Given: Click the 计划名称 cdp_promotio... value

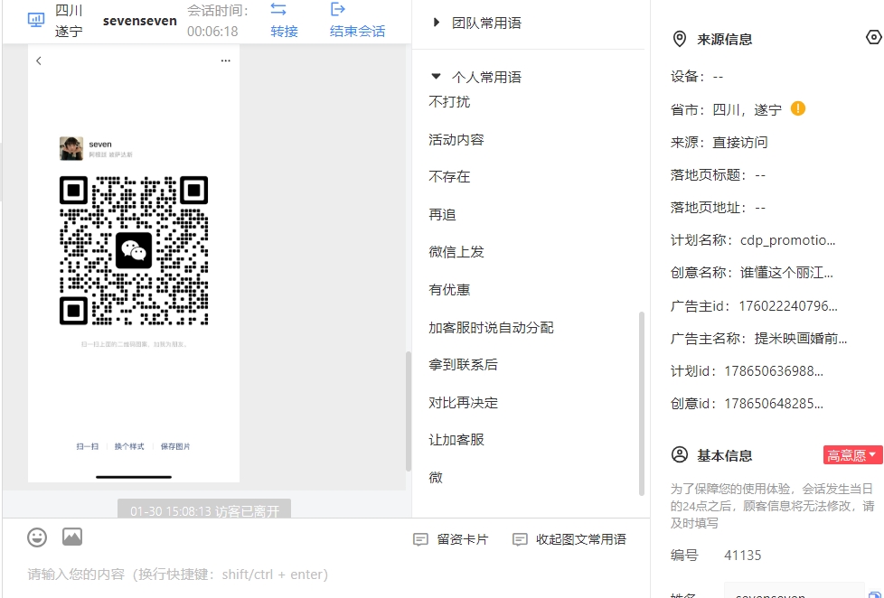Looking at the screenshot, I should [x=787, y=240].
